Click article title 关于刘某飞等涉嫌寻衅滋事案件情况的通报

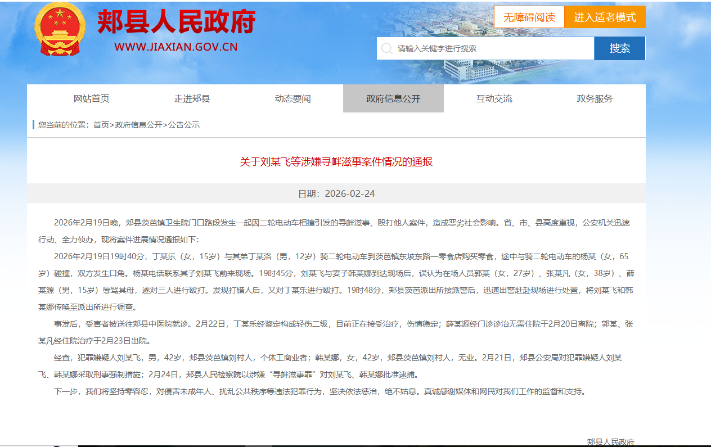click(336, 162)
